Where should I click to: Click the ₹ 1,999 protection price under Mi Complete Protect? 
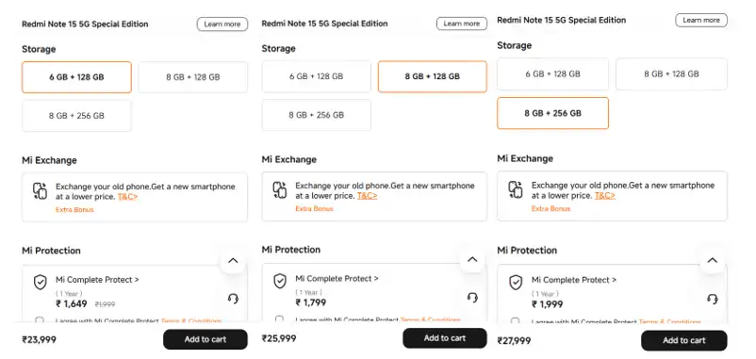pyautogui.click(x=548, y=304)
